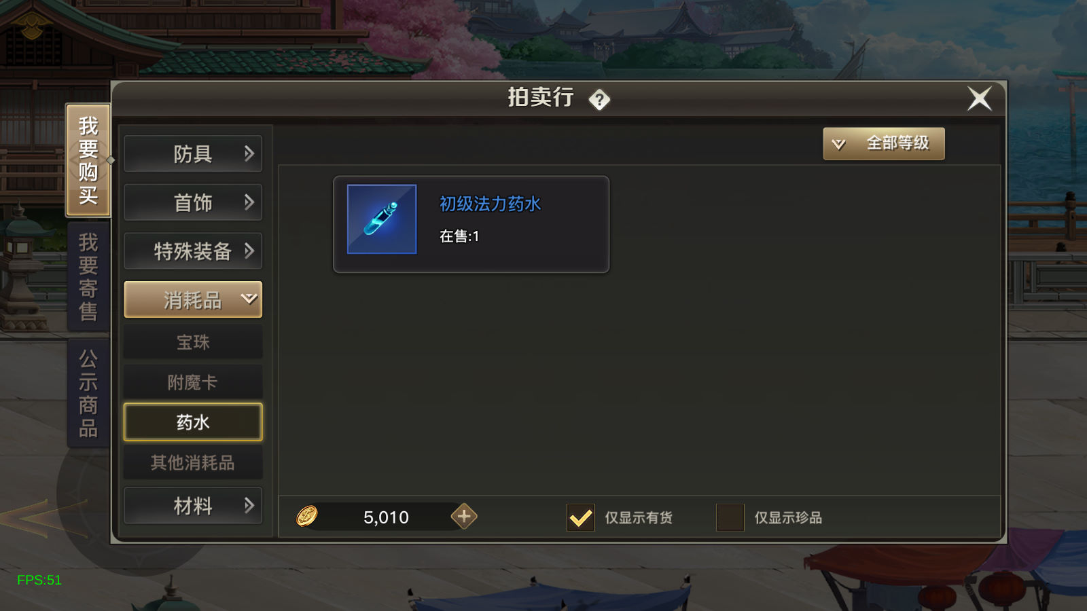Click the gold coin currency icon

click(x=306, y=517)
